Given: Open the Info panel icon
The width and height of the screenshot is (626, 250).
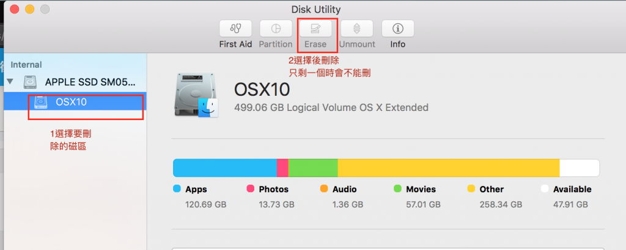Looking at the screenshot, I should click(x=397, y=29).
